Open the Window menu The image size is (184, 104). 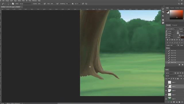(x=34, y=1)
